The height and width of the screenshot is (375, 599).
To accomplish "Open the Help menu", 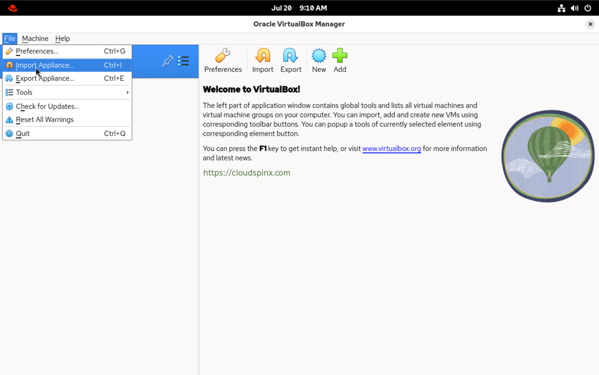I will coord(62,38).
